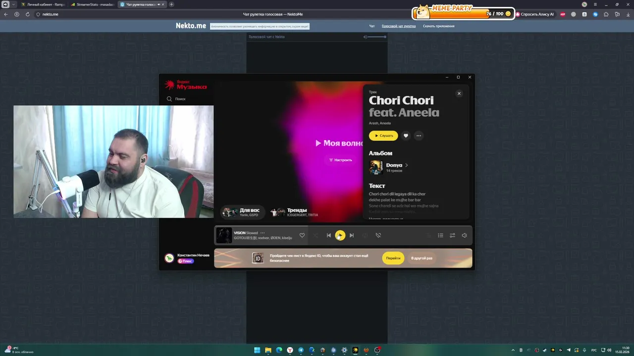This screenshot has height=356, width=634.
Task: Open Telegram from the taskbar
Action: click(x=301, y=350)
